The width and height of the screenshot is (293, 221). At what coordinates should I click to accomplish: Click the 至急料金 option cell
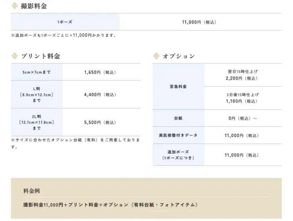178,86
